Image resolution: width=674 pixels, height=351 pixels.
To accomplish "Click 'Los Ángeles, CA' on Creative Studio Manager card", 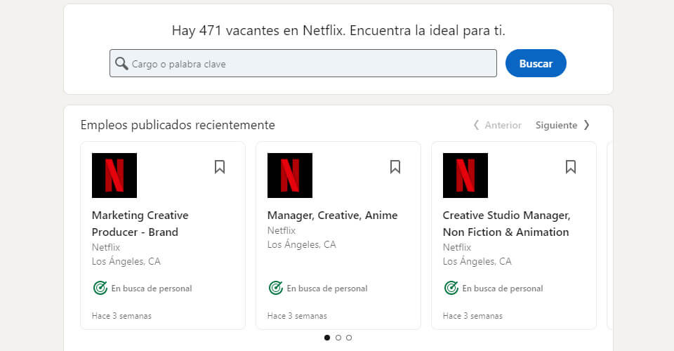I will [x=477, y=261].
